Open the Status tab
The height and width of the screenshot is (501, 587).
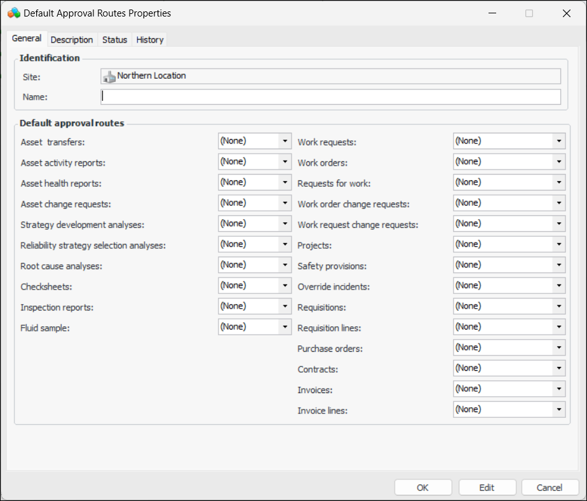pyautogui.click(x=114, y=39)
